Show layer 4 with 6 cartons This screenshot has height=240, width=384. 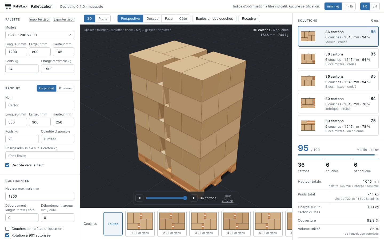[x=236, y=223]
